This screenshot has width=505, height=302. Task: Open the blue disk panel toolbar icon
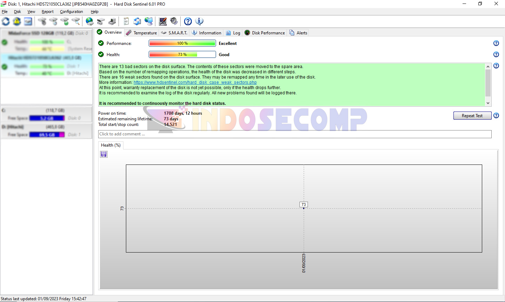(28, 21)
